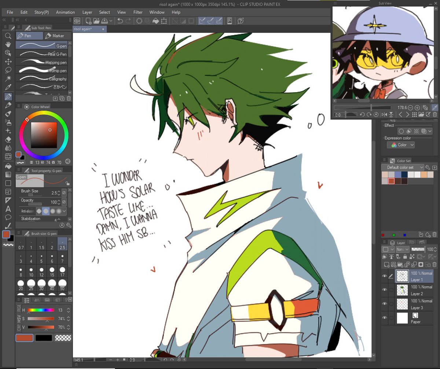Click the periwinkle blue color set swatch
This screenshot has height=369, width=440.
click(398, 175)
